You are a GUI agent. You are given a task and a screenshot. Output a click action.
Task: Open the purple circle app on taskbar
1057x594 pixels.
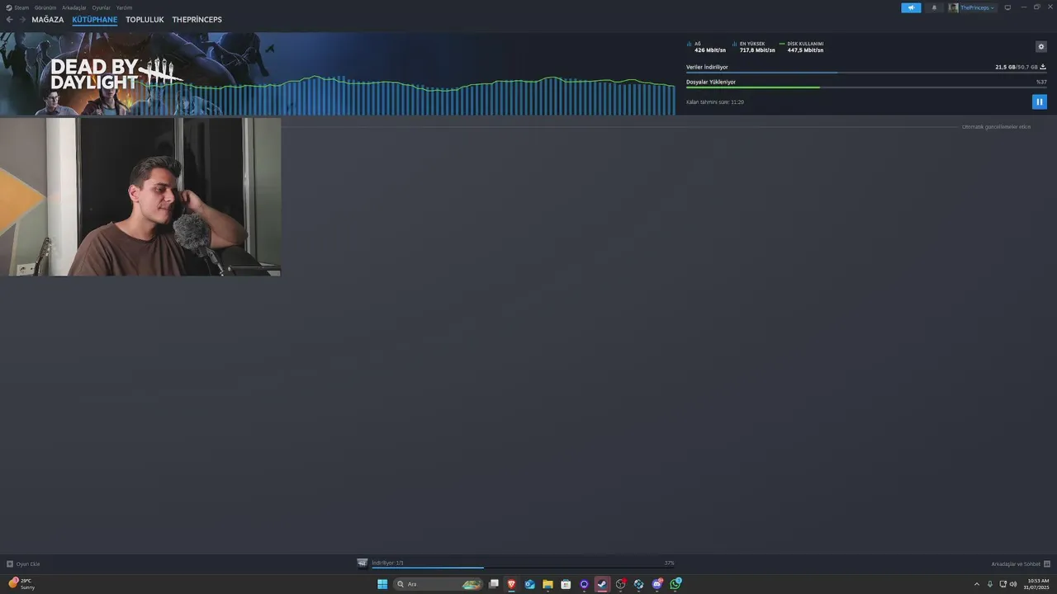point(584,584)
